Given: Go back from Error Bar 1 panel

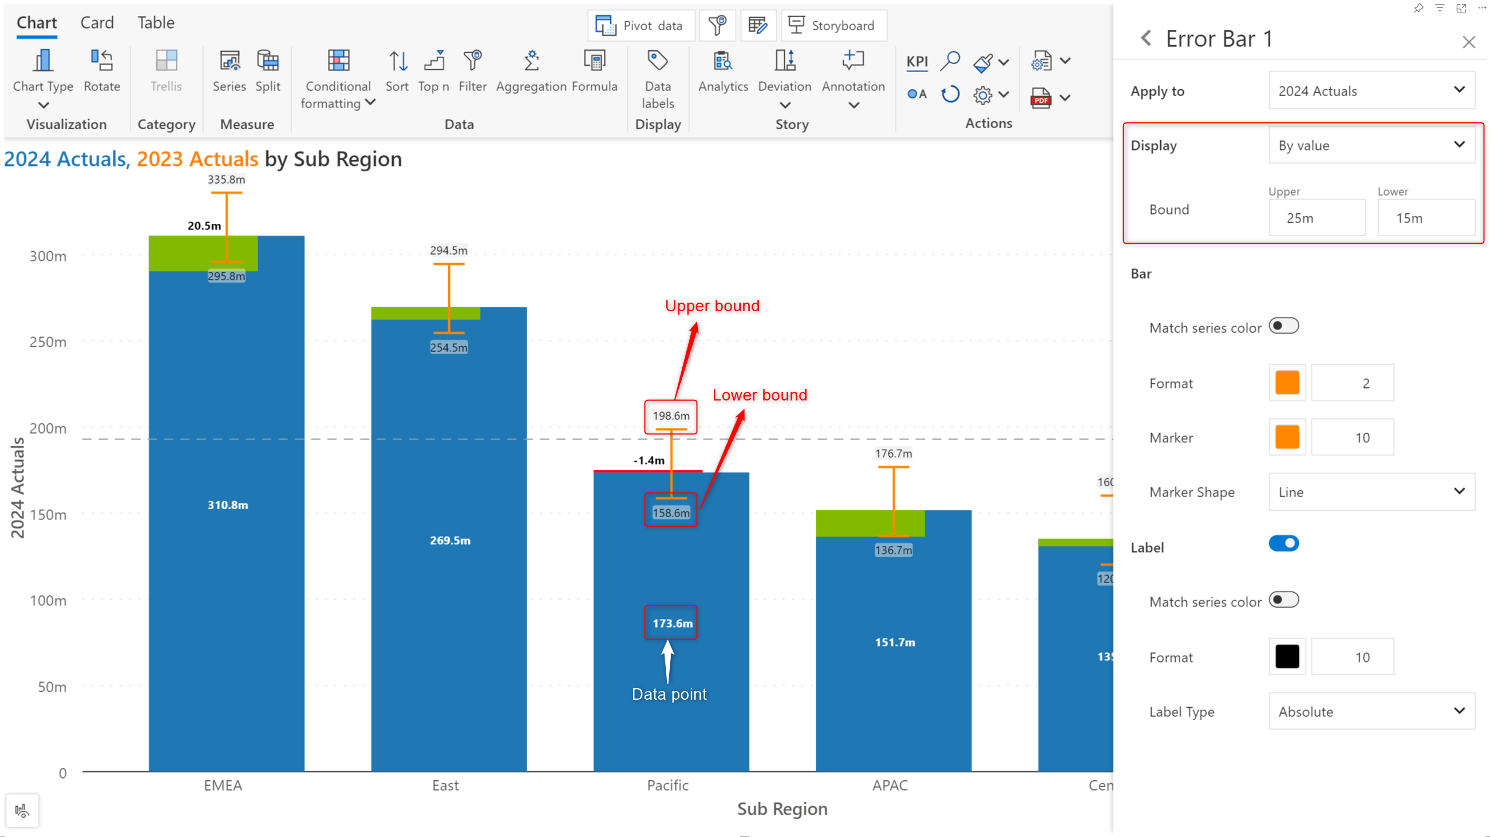Looking at the screenshot, I should click(x=1146, y=39).
